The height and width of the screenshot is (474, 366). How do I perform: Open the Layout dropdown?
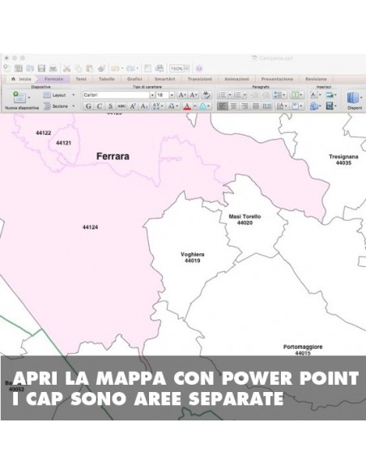pyautogui.click(x=59, y=95)
